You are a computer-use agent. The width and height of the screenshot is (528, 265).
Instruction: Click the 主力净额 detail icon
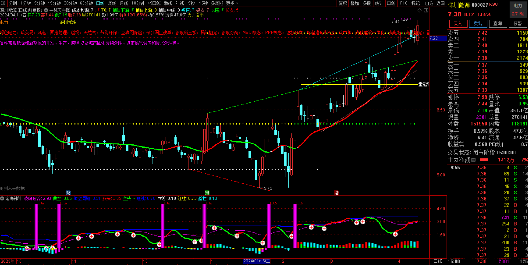pos(473,160)
